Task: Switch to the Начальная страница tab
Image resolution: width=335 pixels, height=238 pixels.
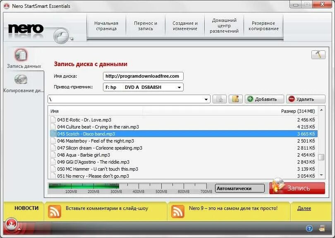Action: (x=106, y=26)
